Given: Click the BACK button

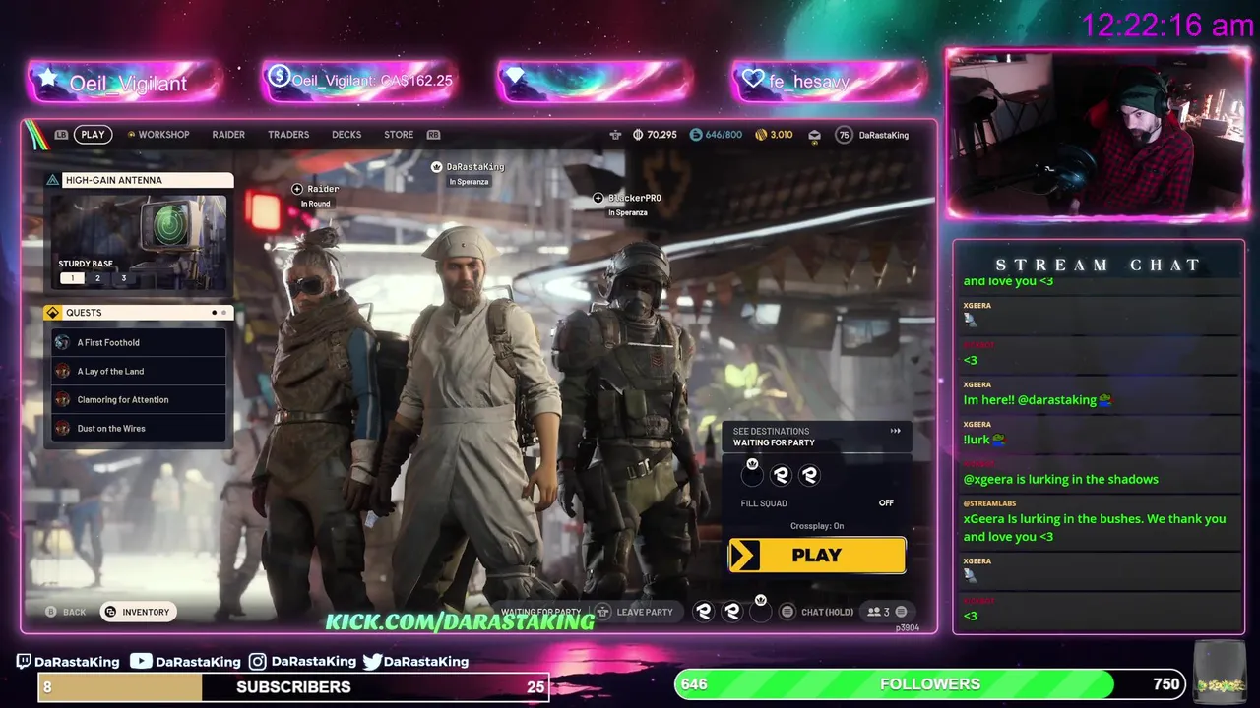Looking at the screenshot, I should (66, 612).
